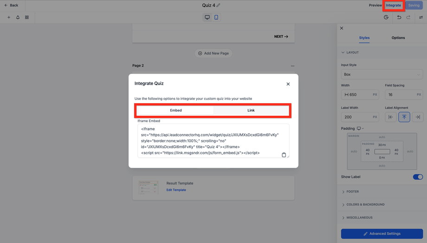This screenshot has height=243, width=427.
Task: Set label alignment to right
Action: [418, 117]
